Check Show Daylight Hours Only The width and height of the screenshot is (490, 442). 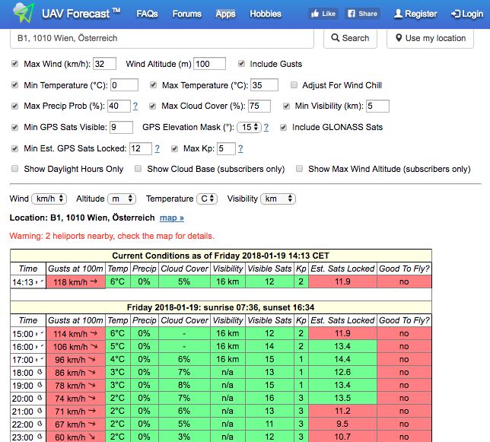point(16,169)
